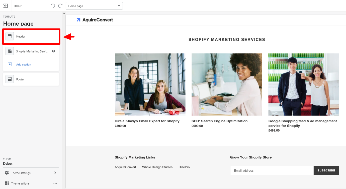Click the AquireConvert logo in preview
Viewport: 346px width, 189px height.
click(95, 20)
